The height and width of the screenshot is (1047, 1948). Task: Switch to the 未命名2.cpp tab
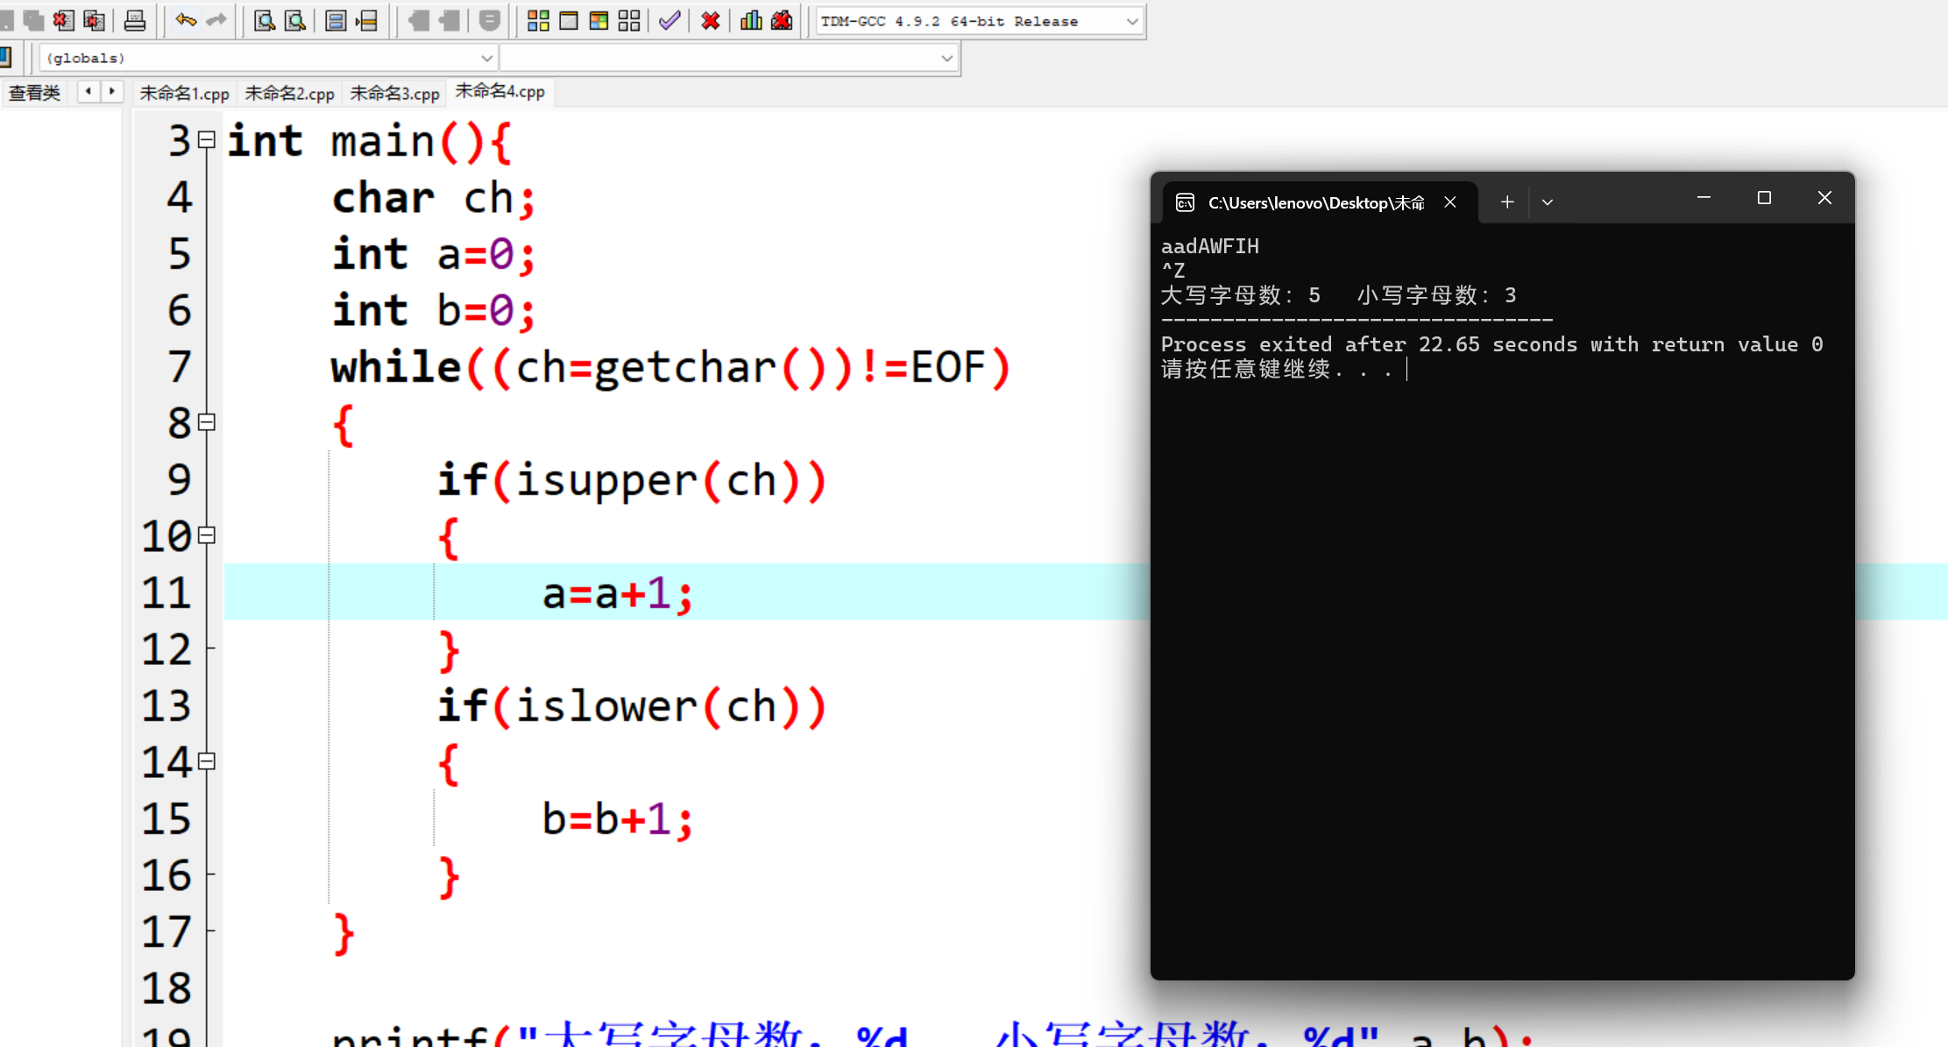(289, 93)
